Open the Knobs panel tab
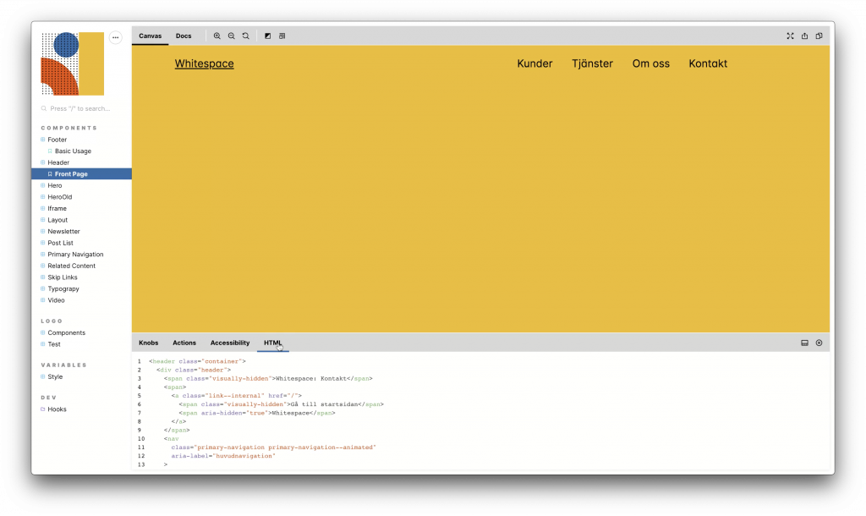Viewport: 866px width, 516px height. tap(148, 343)
